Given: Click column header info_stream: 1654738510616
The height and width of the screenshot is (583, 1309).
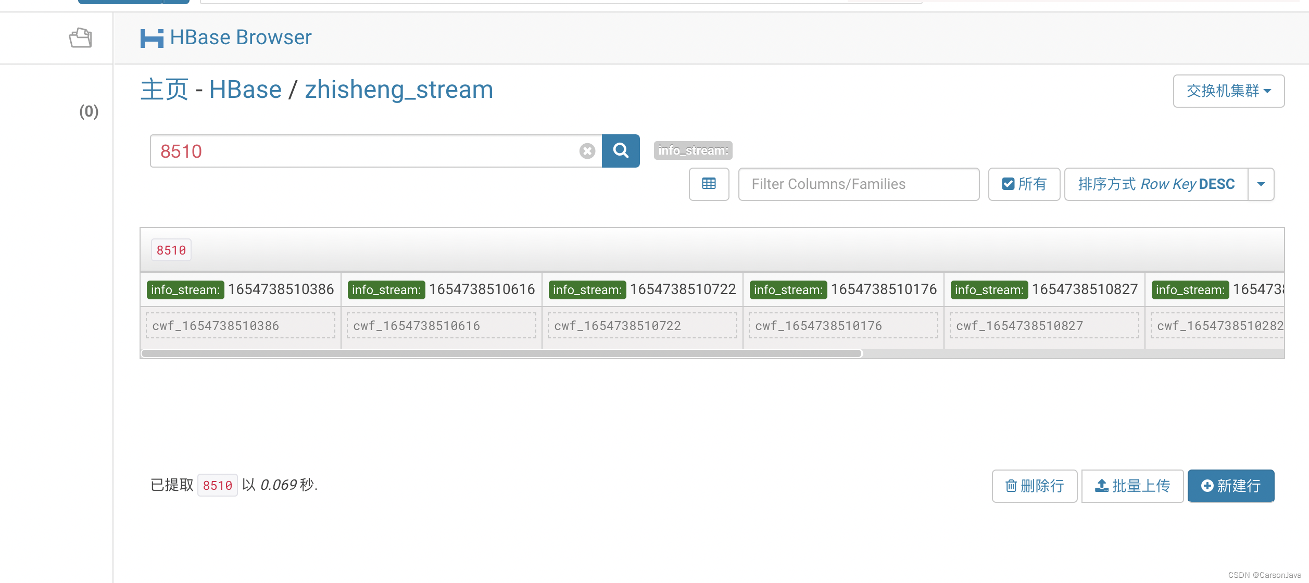Looking at the screenshot, I should [441, 289].
